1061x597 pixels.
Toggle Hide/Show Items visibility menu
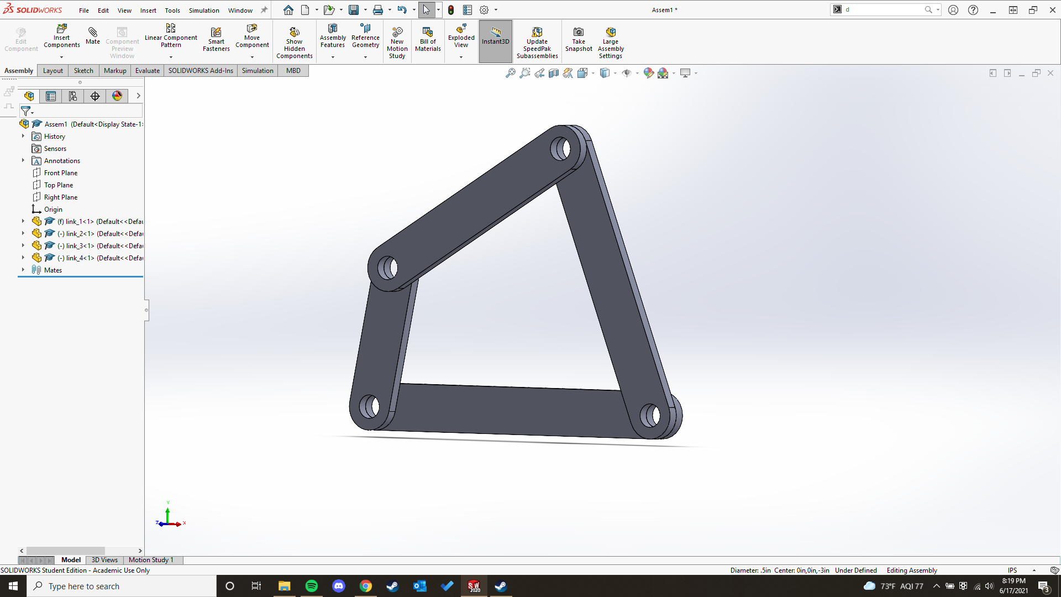(627, 72)
